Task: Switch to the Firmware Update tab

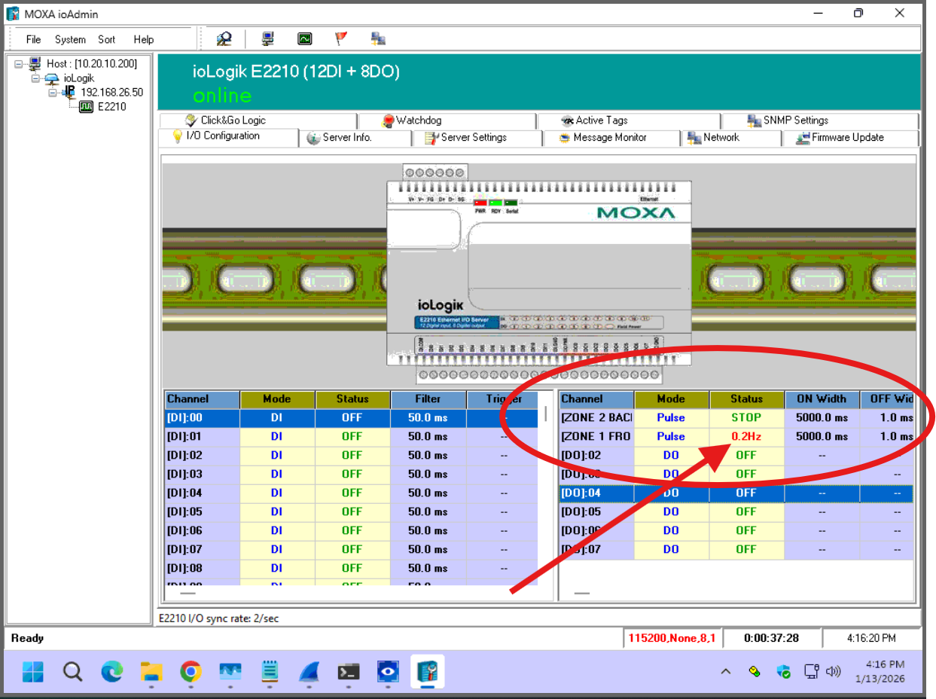Action: [851, 138]
